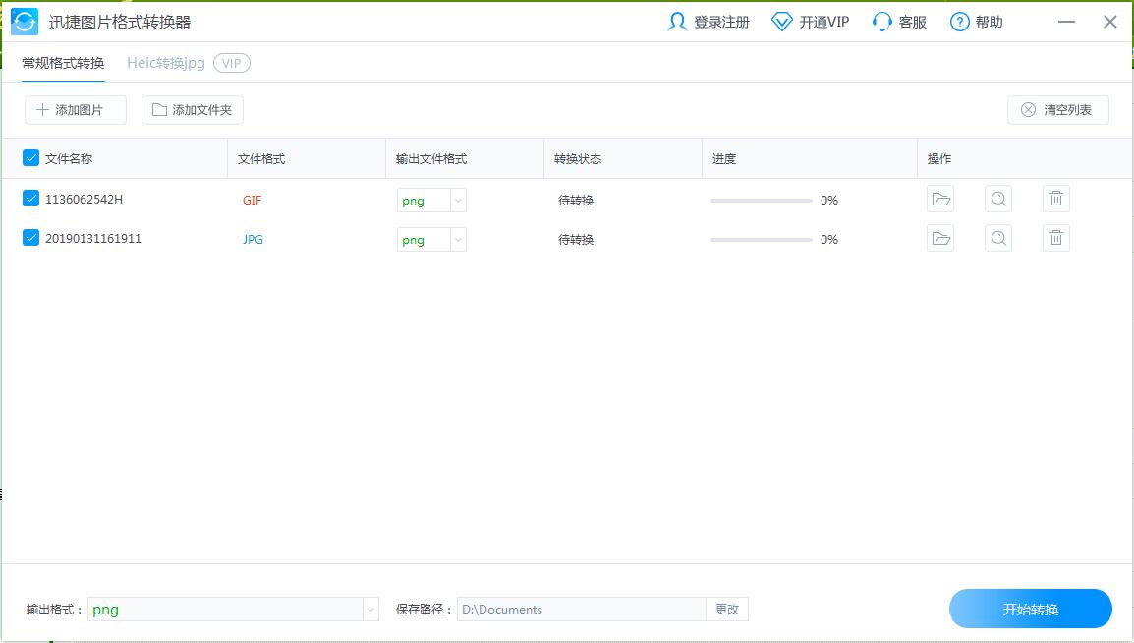Select the 常规格式转换 tab
This screenshot has height=643, width=1134.
click(63, 63)
